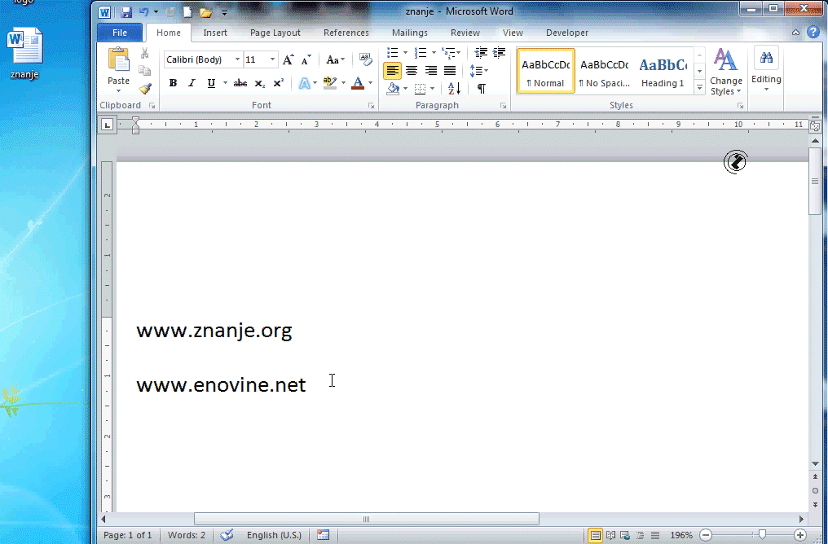The image size is (828, 544).
Task: Click the Show/Hide paragraph marks icon
Action: [482, 88]
